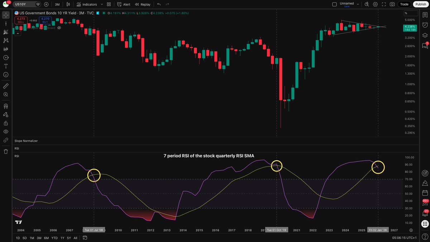Screen dimensions: 430x242
Task: Select the 5Y time range
Action: coord(68,238)
